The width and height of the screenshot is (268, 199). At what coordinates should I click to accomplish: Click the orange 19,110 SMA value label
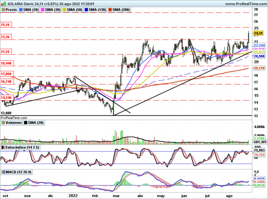[x=259, y=68]
